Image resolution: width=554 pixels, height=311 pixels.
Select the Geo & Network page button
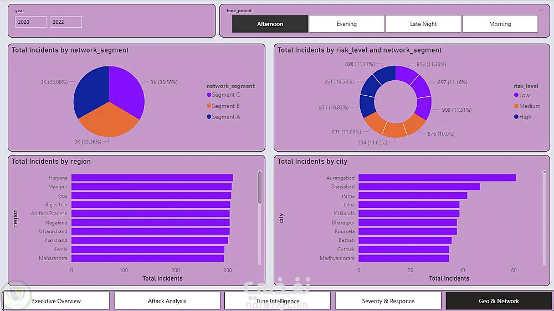(499, 301)
